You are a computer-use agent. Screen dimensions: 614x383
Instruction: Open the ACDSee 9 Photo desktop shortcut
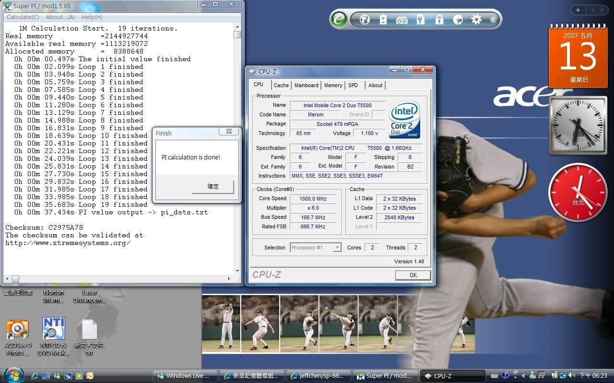(x=18, y=337)
